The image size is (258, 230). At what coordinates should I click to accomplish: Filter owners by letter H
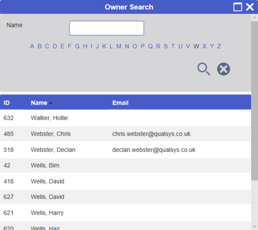pyautogui.click(x=85, y=46)
